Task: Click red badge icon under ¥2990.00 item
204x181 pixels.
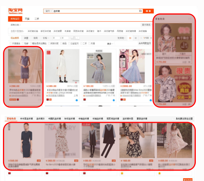Action: point(122,100)
